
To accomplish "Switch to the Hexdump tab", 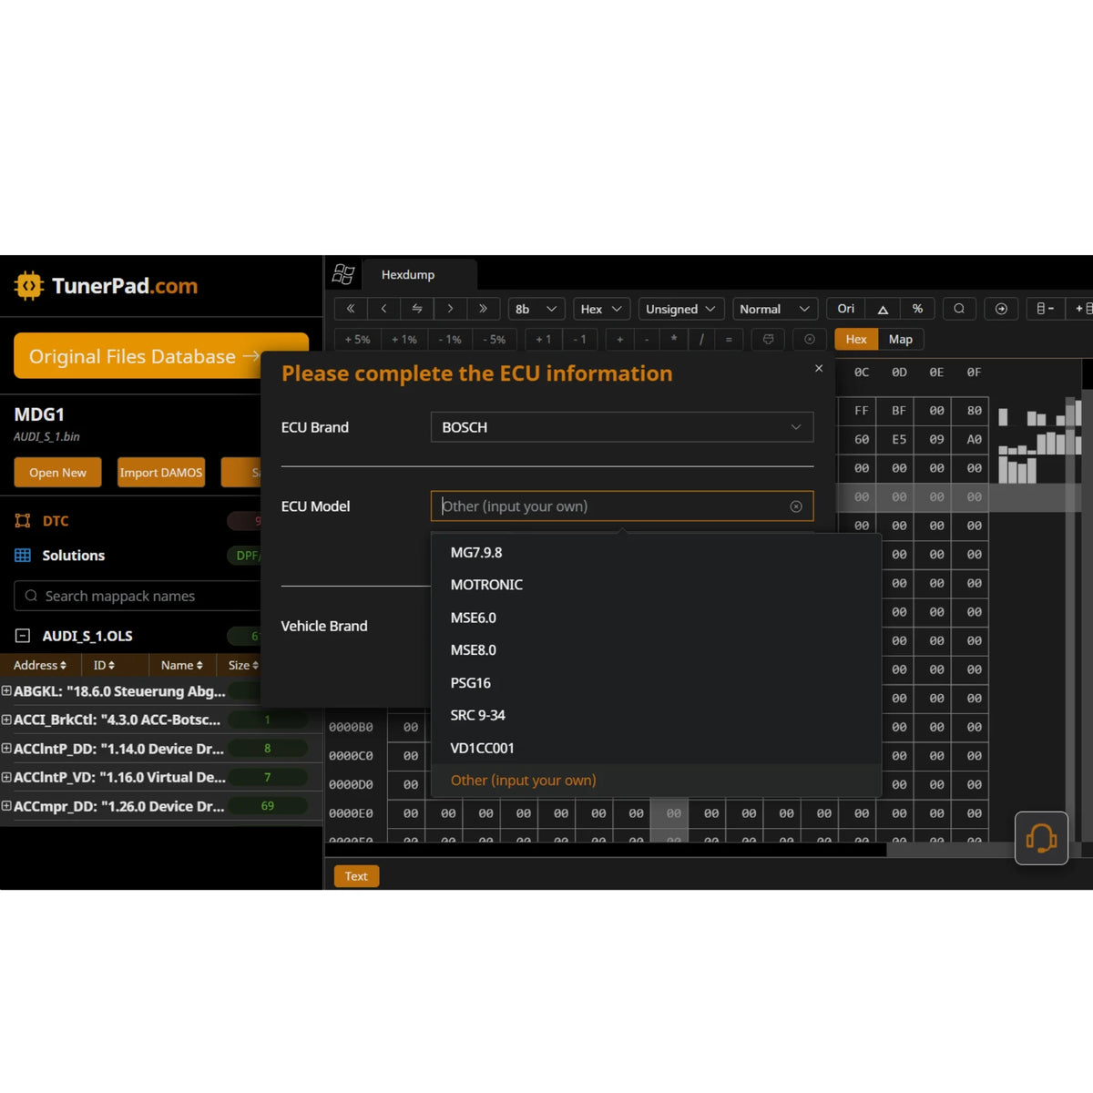I will [407, 274].
